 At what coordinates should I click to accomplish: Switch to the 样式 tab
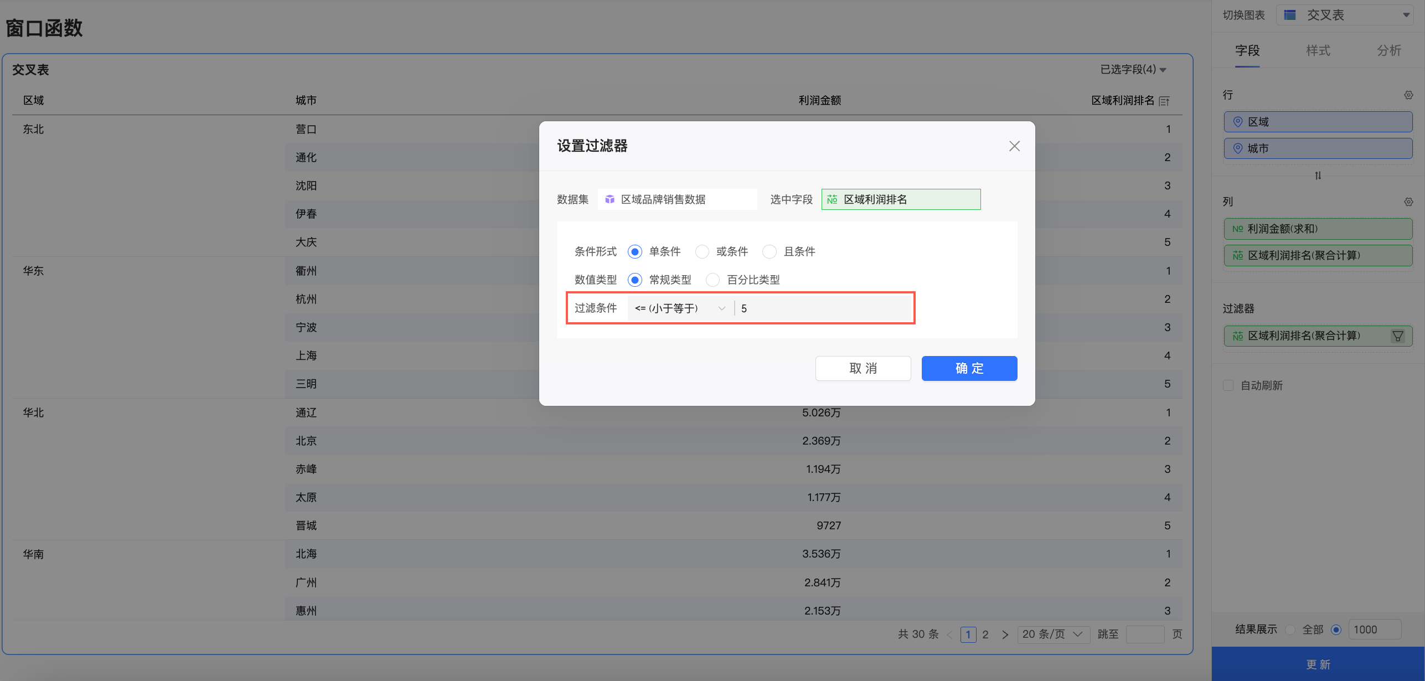pos(1318,51)
